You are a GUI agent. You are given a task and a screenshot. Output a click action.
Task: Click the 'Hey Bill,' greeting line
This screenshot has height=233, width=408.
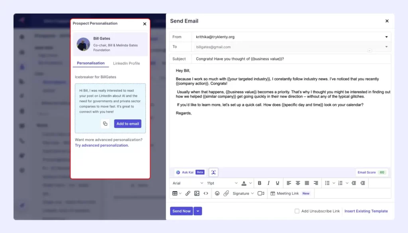[183, 71]
